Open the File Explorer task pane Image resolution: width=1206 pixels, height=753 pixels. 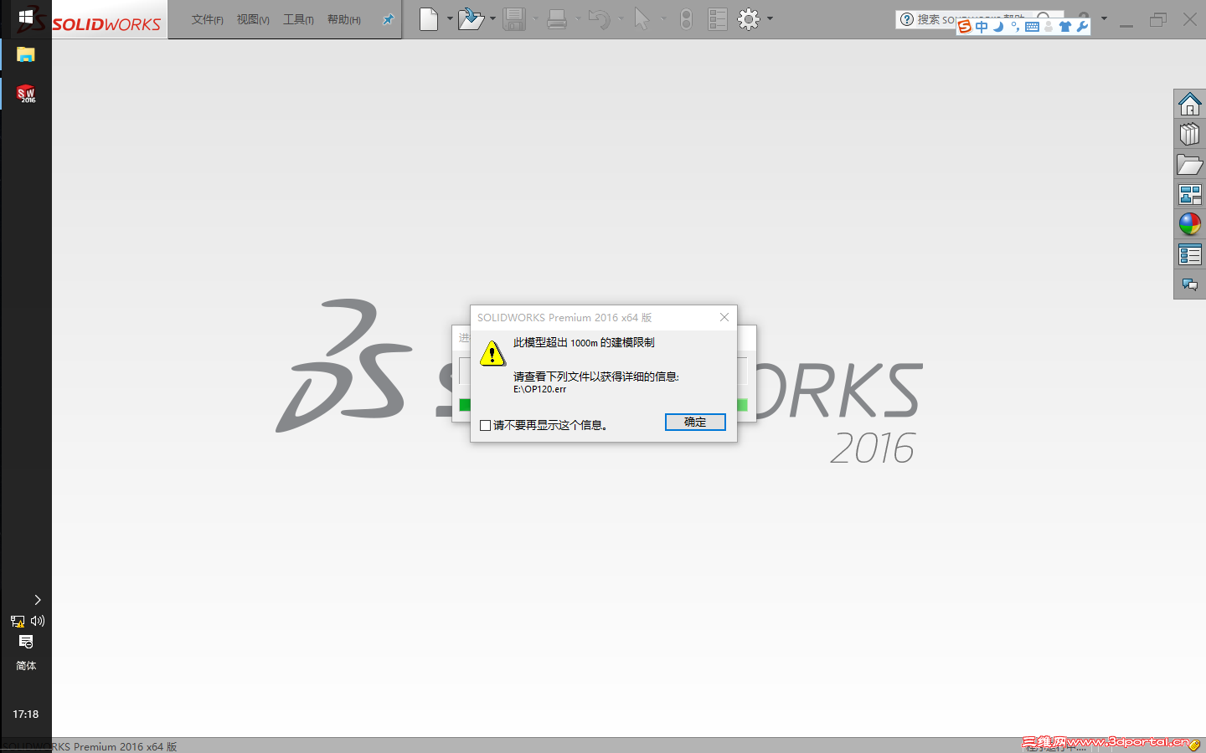tap(1189, 164)
